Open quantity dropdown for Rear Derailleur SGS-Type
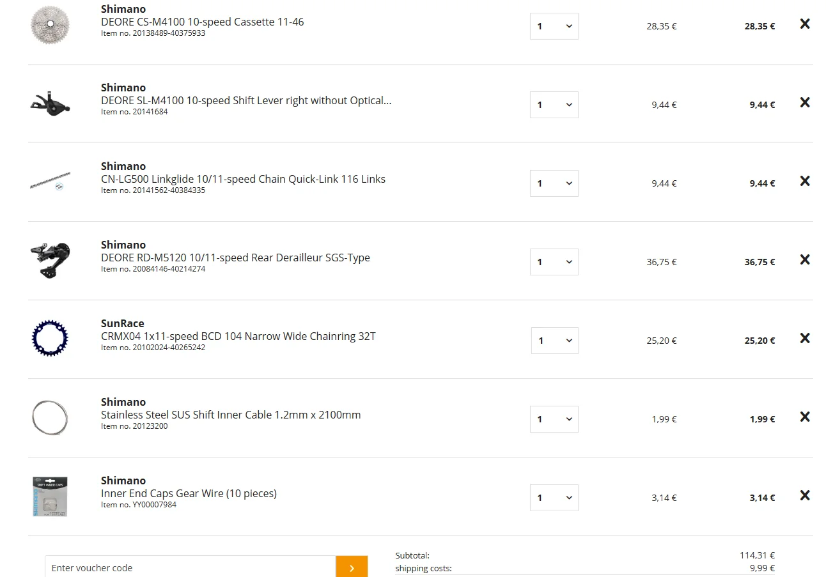The height and width of the screenshot is (577, 833). point(554,262)
